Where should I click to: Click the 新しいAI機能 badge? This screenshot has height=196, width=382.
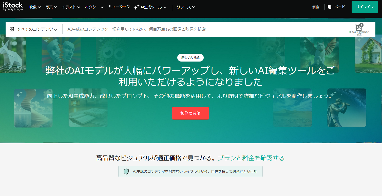point(190,57)
